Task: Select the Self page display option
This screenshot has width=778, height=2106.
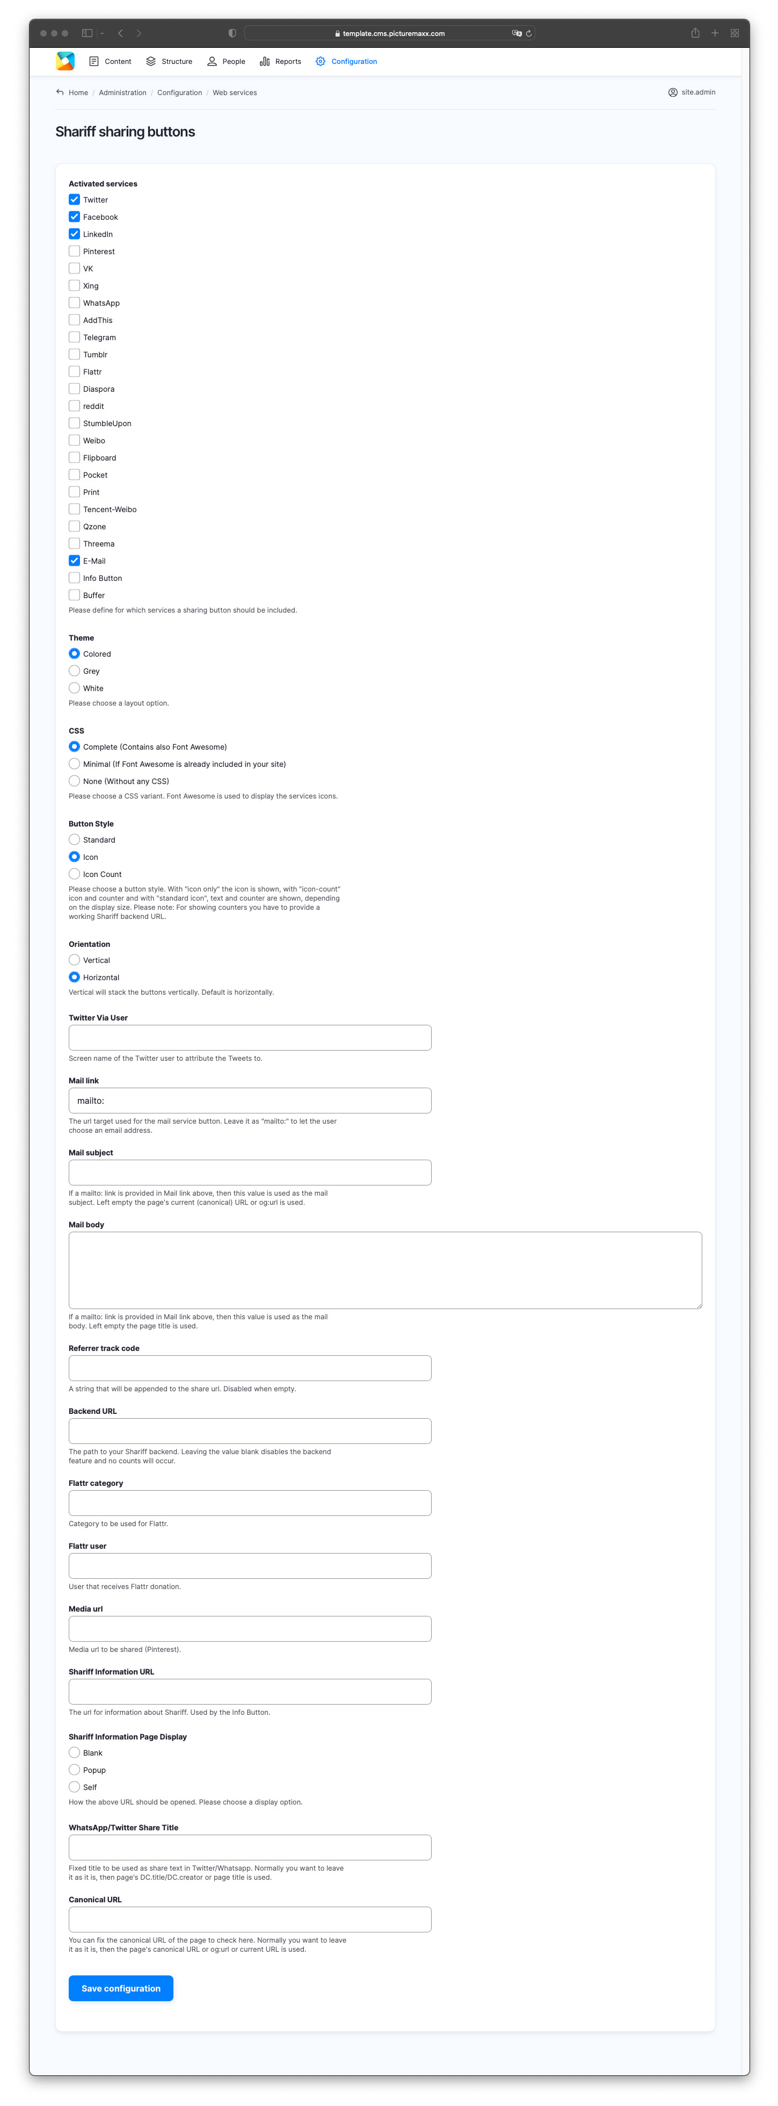Action: [x=75, y=1787]
